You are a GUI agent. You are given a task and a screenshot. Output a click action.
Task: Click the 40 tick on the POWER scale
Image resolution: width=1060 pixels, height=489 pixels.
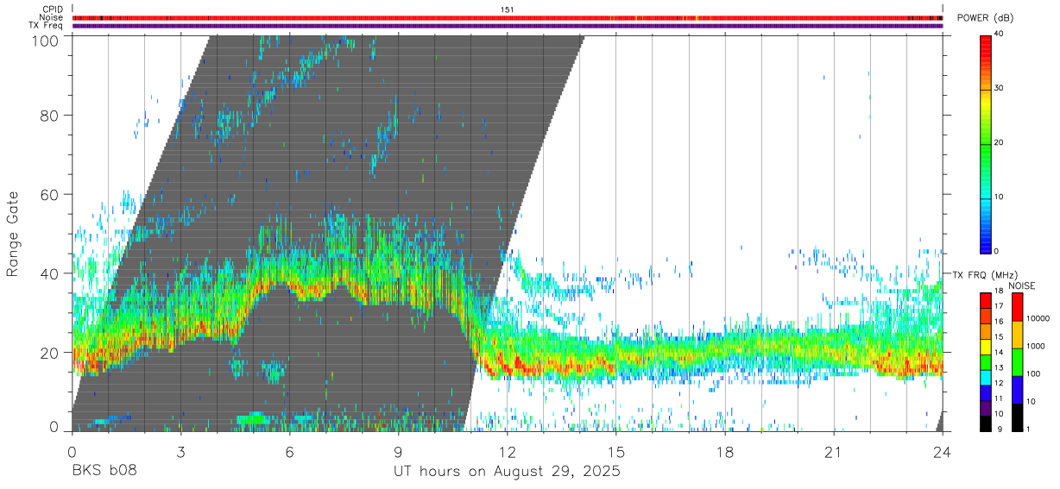[1000, 34]
